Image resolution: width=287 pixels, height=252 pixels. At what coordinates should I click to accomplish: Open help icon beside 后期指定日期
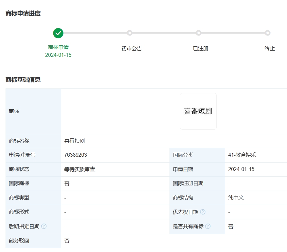[x=44, y=226]
